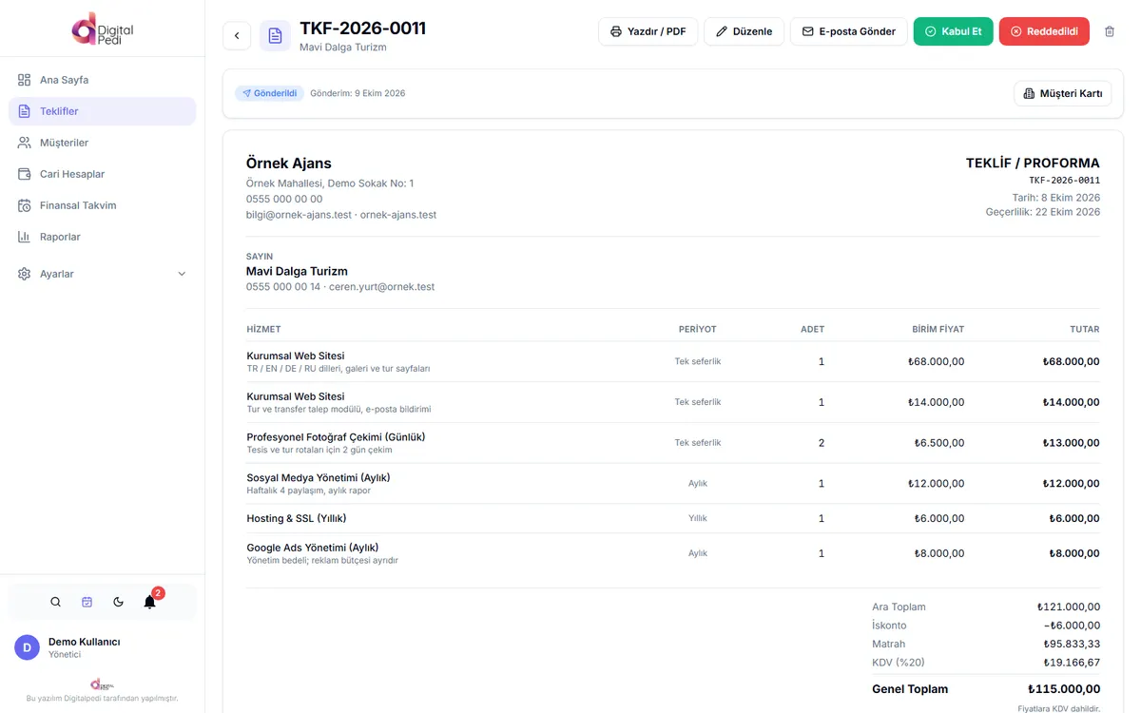Click Yazdır / PDF button

coord(648,31)
